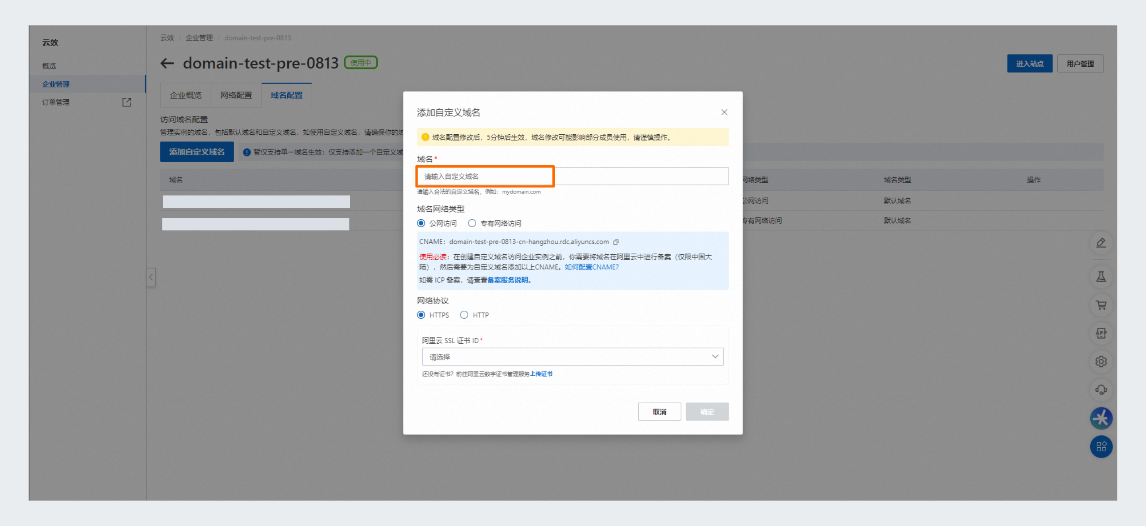Open the settings gear in right toolbar
Screen dimensions: 1146x526
pyautogui.click(x=1101, y=362)
